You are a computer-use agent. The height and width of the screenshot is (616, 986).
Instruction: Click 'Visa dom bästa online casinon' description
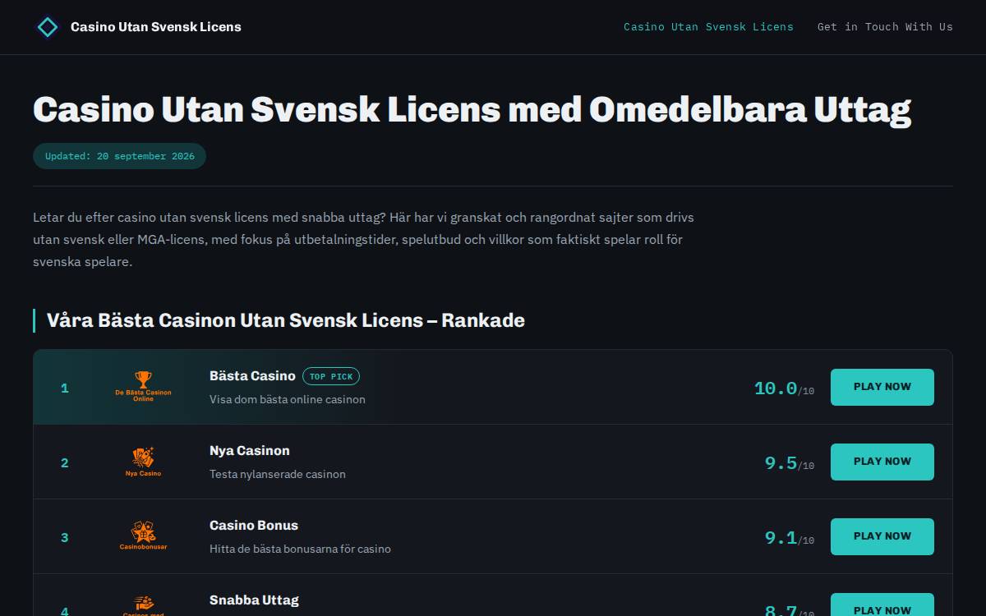[288, 399]
